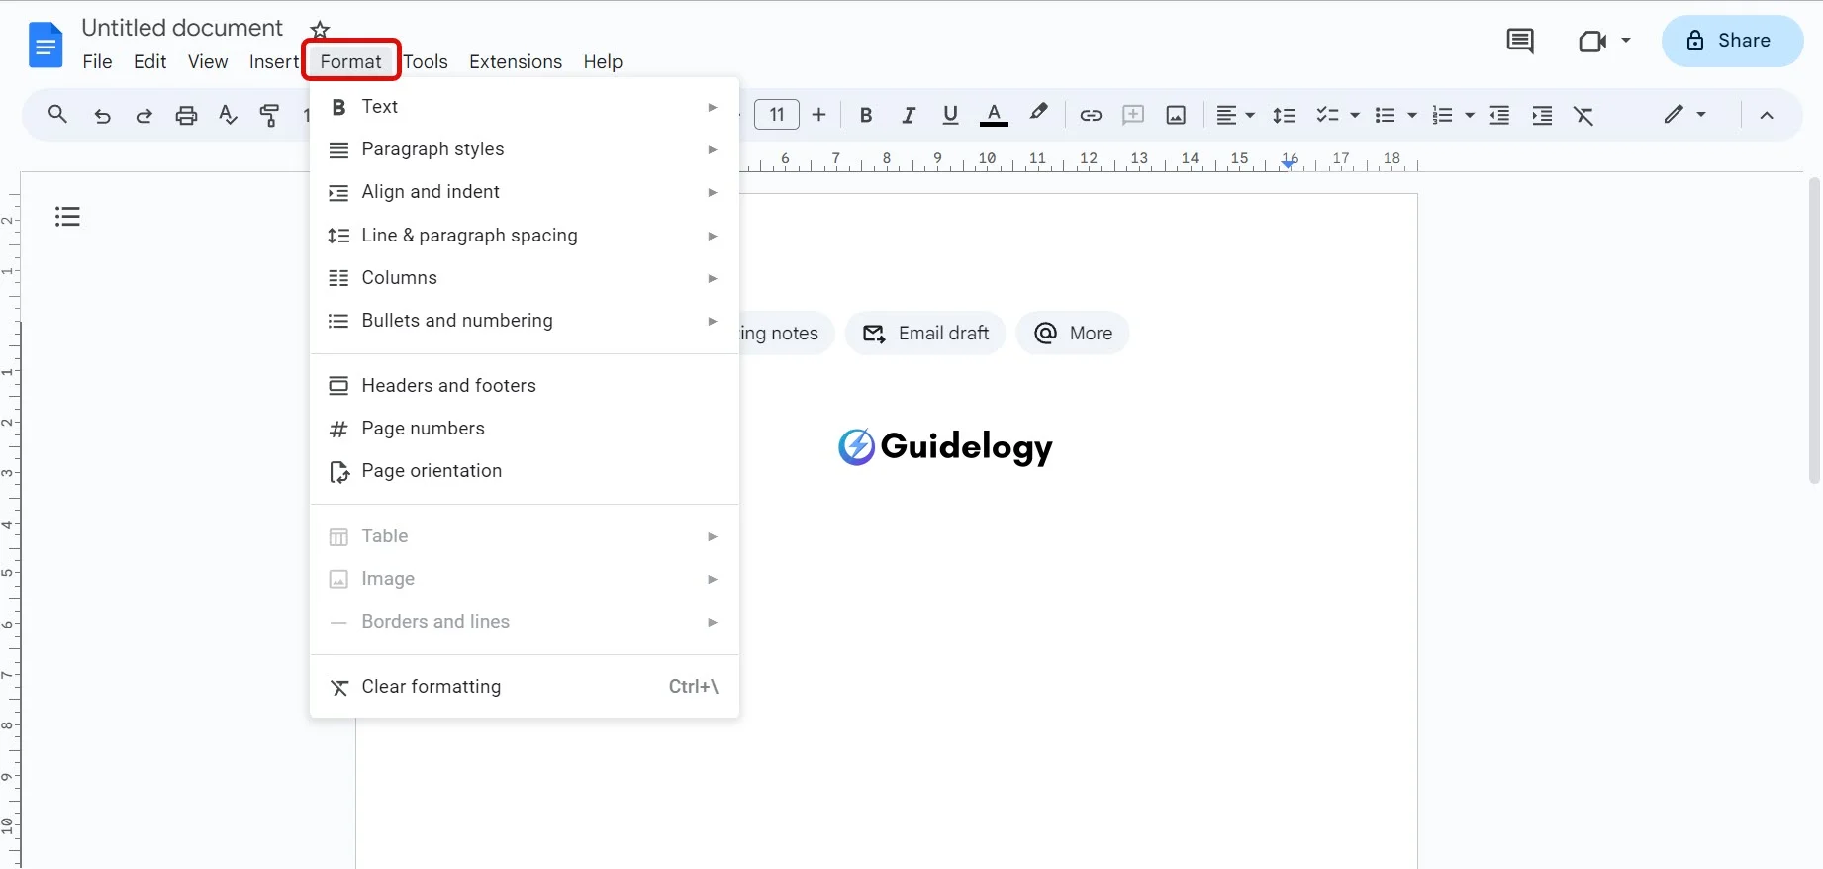Screen dimensions: 1823x869
Task: Click the Email draft chip
Action: tap(925, 334)
